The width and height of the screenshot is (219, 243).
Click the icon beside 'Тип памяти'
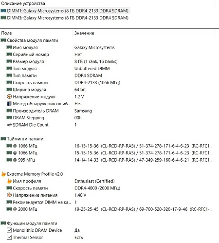coord(9,75)
